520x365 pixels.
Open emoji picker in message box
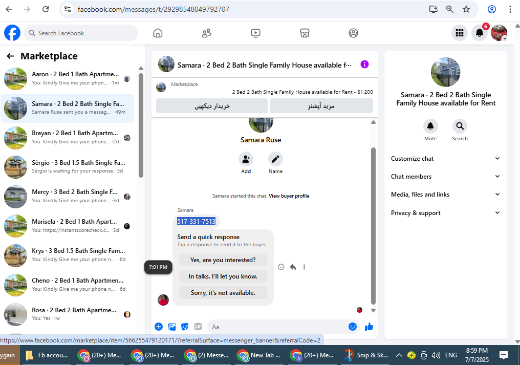[353, 327]
